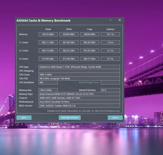
Task: Select the Memory Read value field
Action: (48, 34)
